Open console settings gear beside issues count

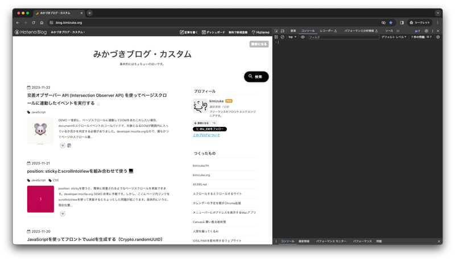pos(438,37)
